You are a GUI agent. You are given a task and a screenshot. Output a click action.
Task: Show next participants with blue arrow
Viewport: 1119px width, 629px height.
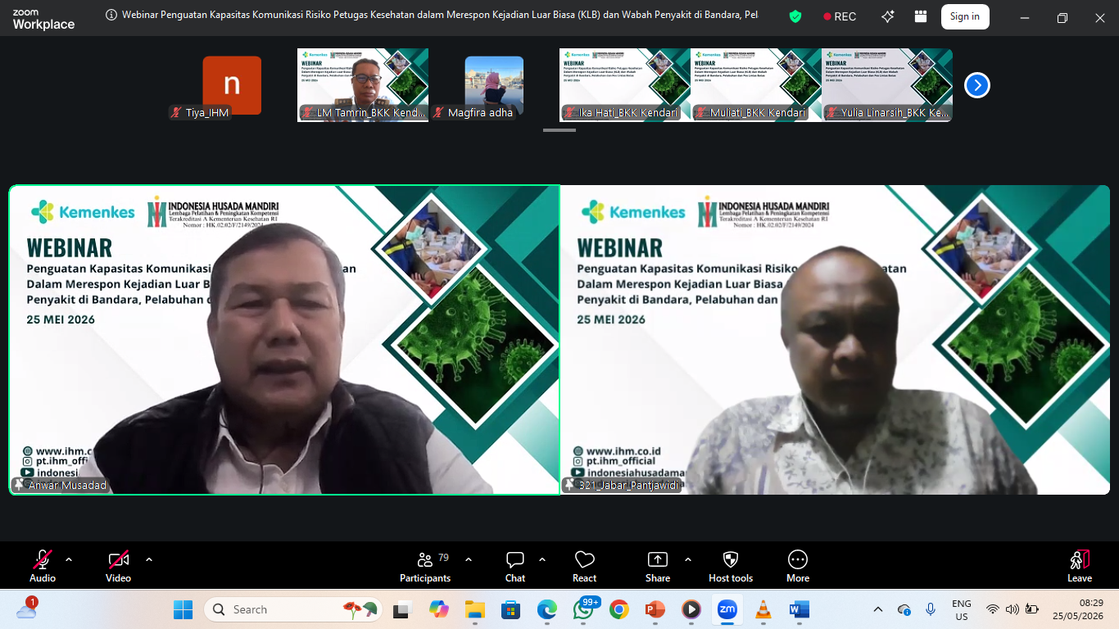[977, 85]
